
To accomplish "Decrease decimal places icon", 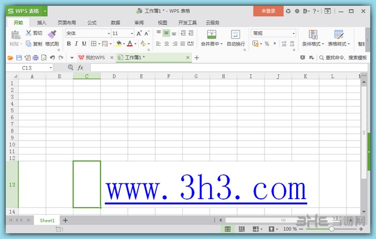I will [x=292, y=43].
